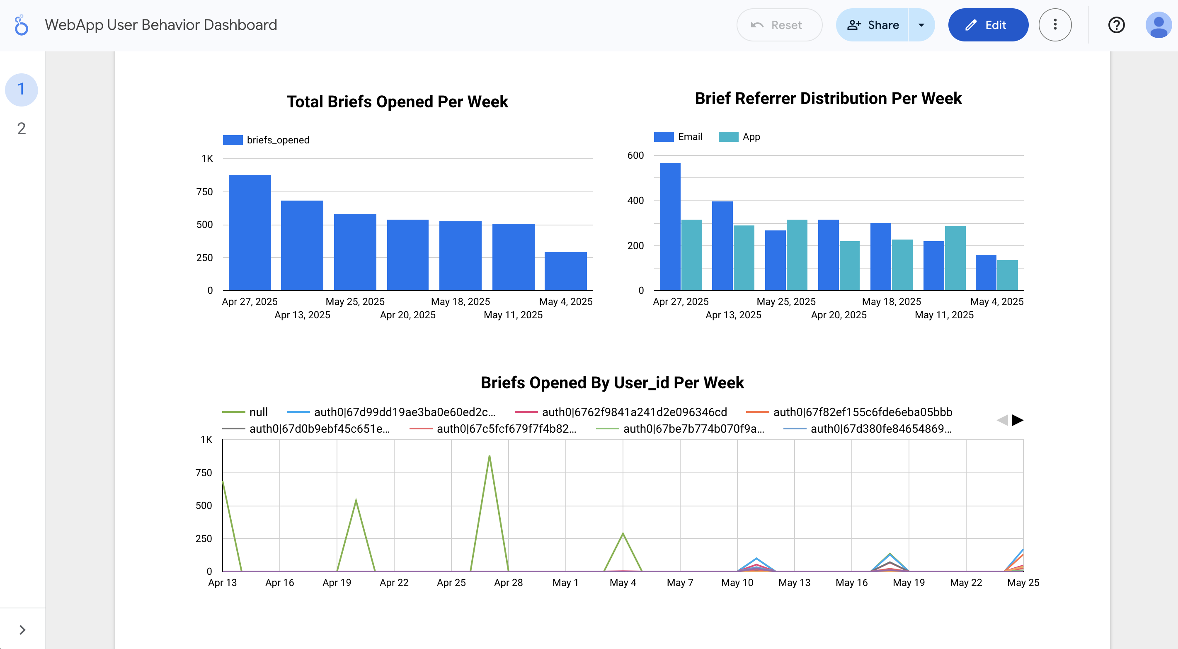1178x649 pixels.
Task: Click the previous legend page arrow
Action: click(x=1002, y=420)
